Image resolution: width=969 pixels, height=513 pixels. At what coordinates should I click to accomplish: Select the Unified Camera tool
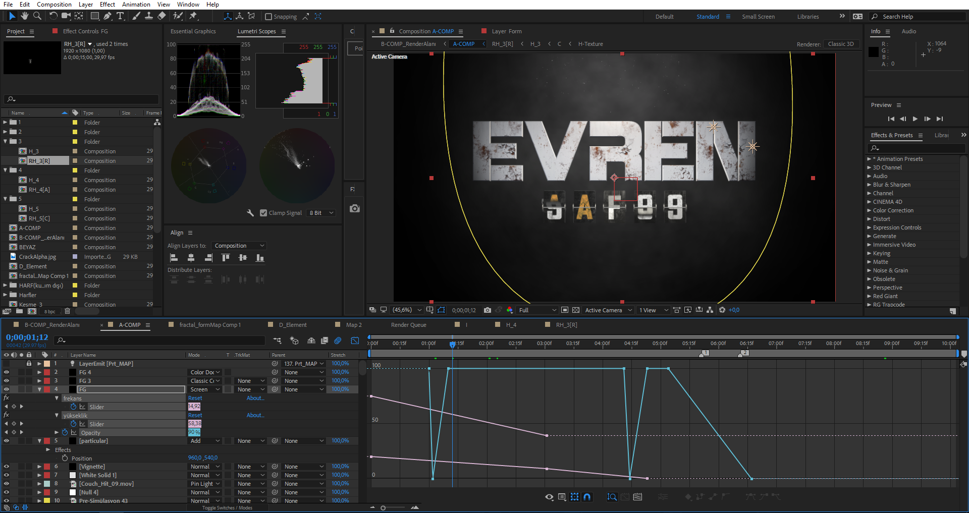coord(66,16)
